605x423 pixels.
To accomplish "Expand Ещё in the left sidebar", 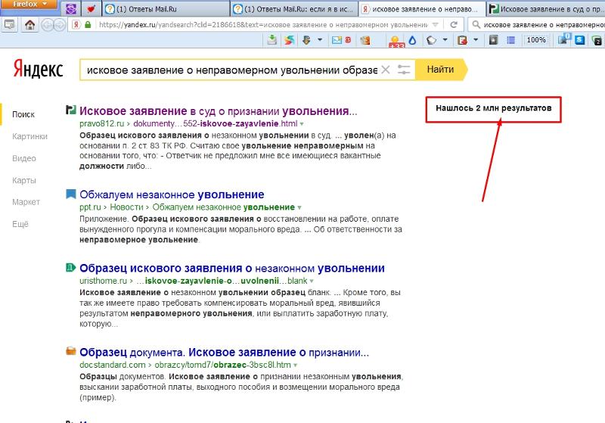I will point(20,224).
